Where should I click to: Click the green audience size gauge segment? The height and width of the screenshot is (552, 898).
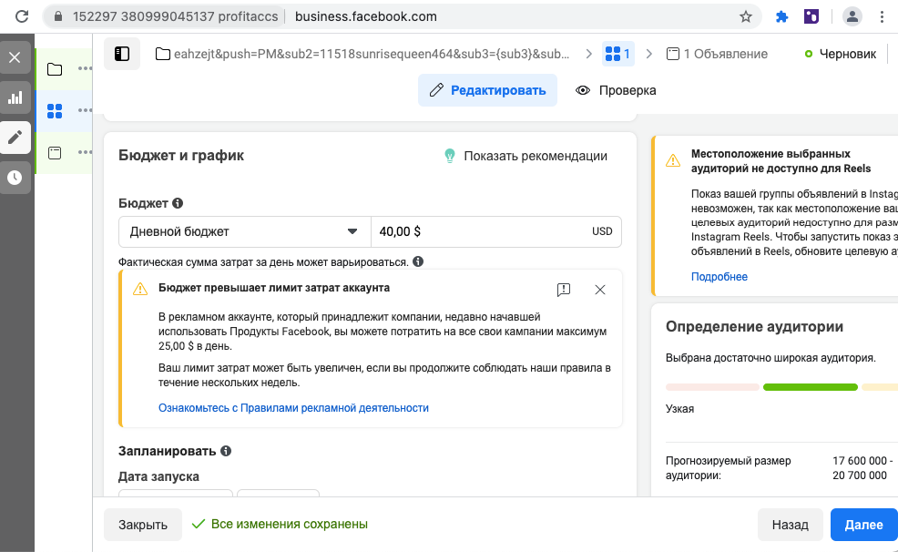(x=811, y=387)
